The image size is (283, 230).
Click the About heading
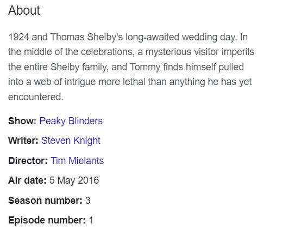pyautogui.click(x=24, y=10)
